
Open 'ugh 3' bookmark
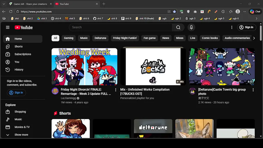[x=190, y=19]
